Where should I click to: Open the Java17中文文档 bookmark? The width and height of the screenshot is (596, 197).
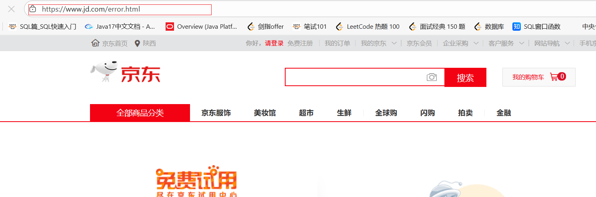[120, 27]
